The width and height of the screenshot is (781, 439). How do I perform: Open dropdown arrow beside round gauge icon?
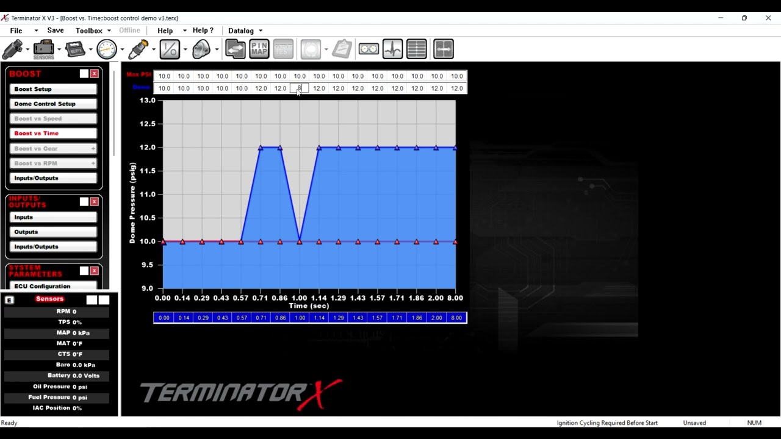(122, 49)
